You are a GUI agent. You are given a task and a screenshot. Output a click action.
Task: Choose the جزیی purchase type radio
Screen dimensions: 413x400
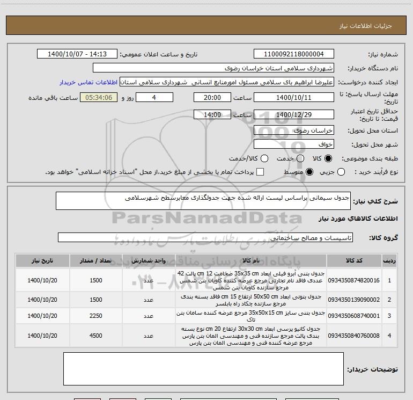click(x=341, y=172)
